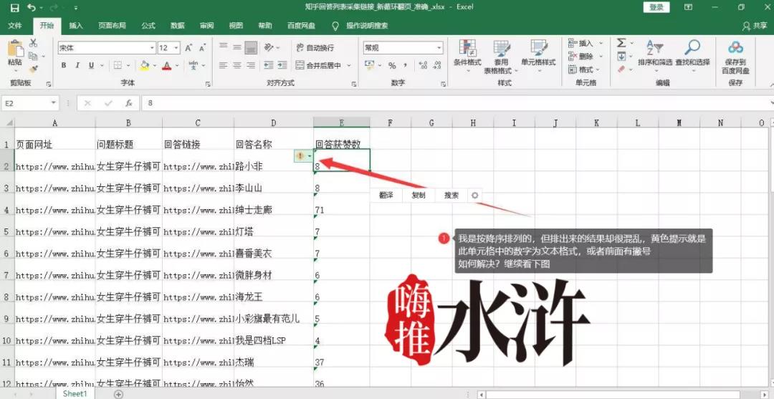Switch to the Insert 插入 tab

tap(76, 26)
